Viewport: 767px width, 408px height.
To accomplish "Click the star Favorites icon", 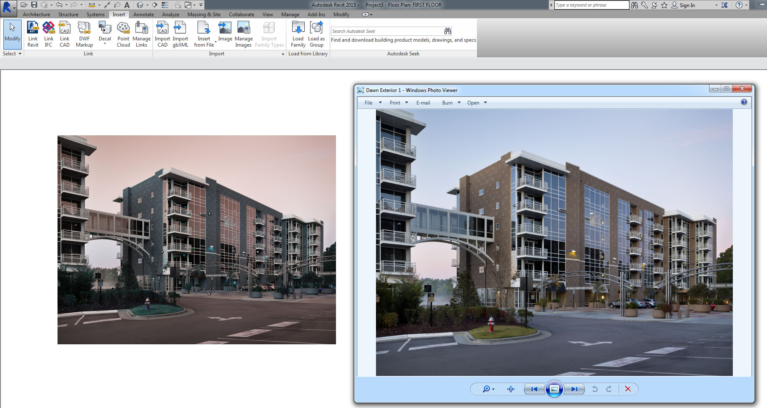I will coord(664,5).
